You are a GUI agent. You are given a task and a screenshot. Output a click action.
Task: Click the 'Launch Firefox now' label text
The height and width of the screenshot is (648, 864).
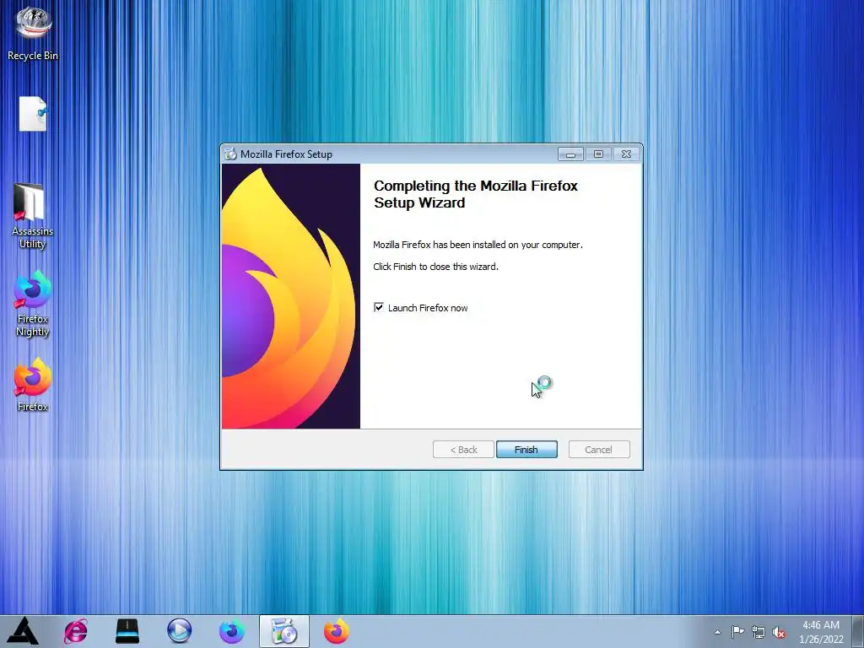click(x=428, y=308)
